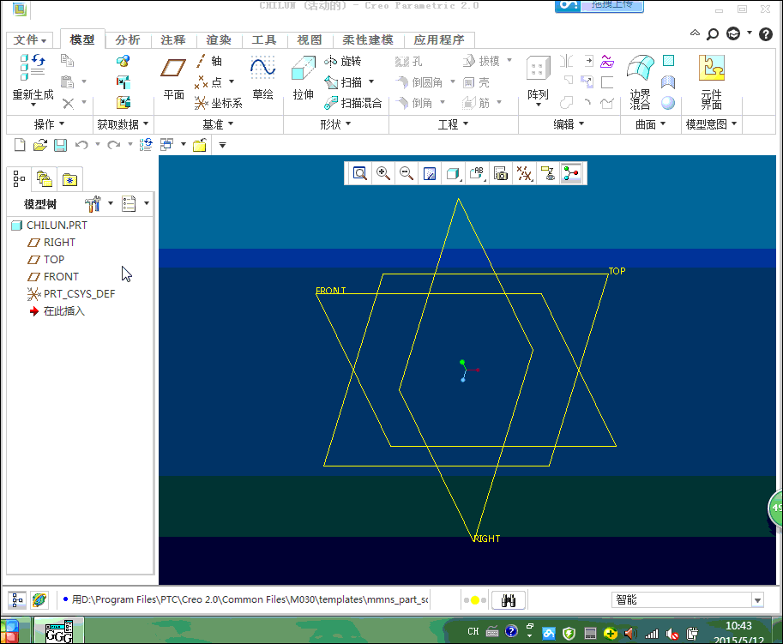
Task: Toggle the navigator panel display
Action: point(17,599)
